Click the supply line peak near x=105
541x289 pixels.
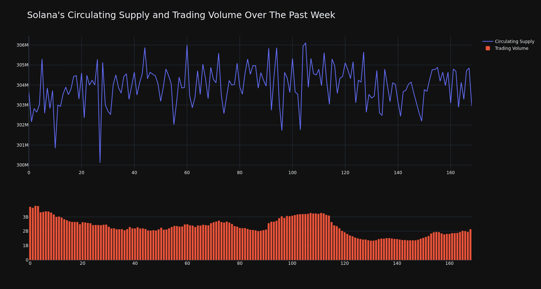pos(305,43)
